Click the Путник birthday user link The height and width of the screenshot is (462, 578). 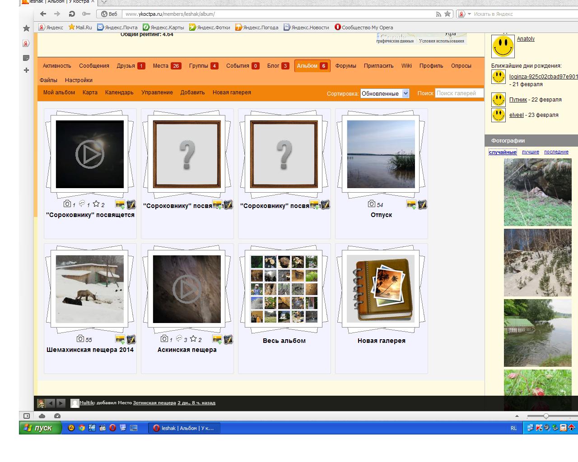[x=518, y=100]
